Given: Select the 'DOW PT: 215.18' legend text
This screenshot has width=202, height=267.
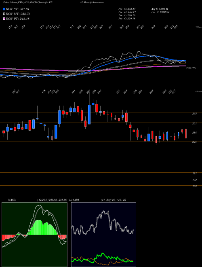Looking at the screenshot, I should 18,19.
